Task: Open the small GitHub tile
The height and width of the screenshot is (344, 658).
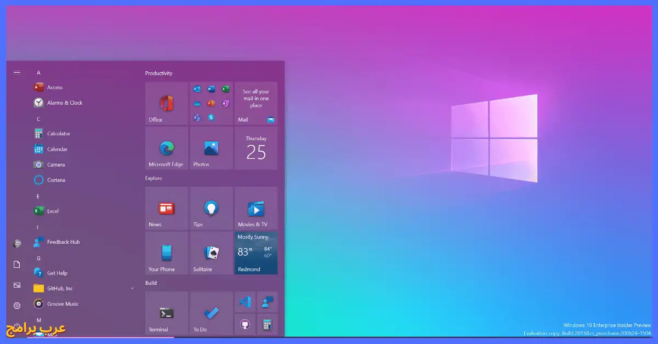Action: tap(245, 324)
